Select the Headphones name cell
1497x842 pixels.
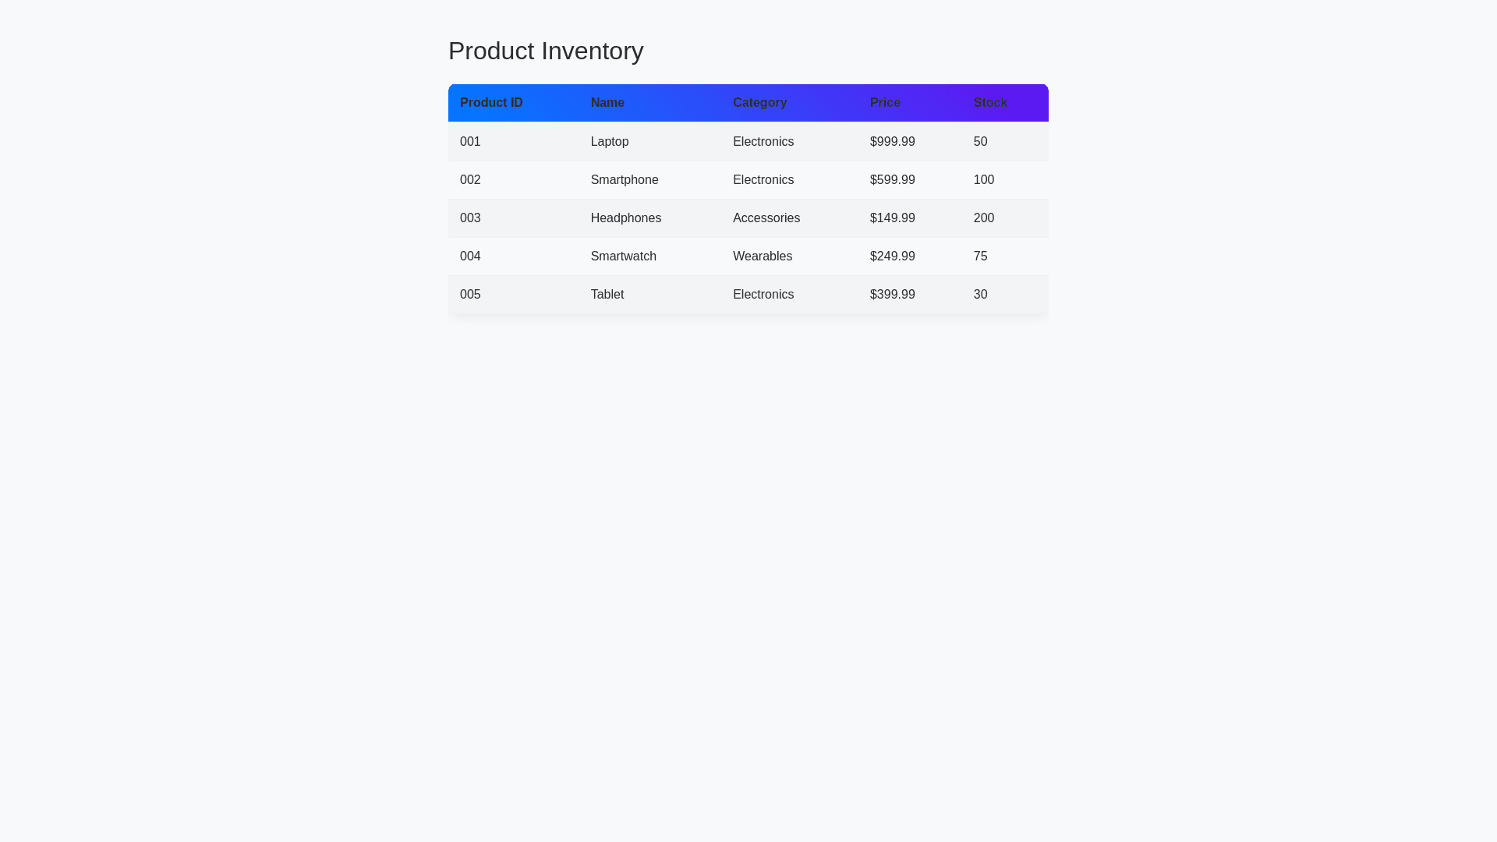[x=626, y=218]
